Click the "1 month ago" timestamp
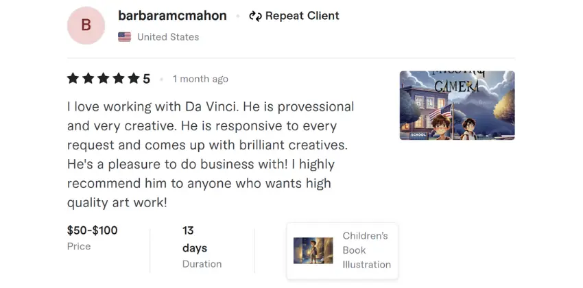 pyautogui.click(x=200, y=79)
